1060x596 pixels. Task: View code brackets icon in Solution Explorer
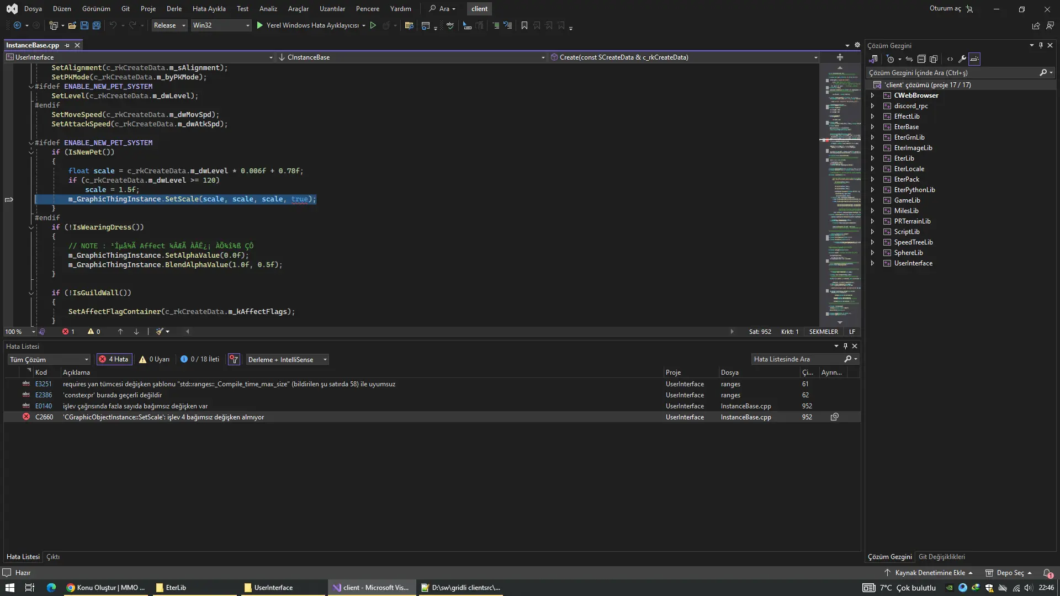pyautogui.click(x=950, y=59)
